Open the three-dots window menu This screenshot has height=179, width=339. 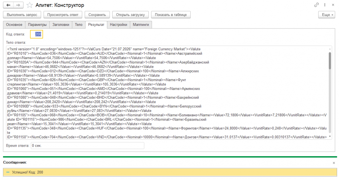click(325, 5)
